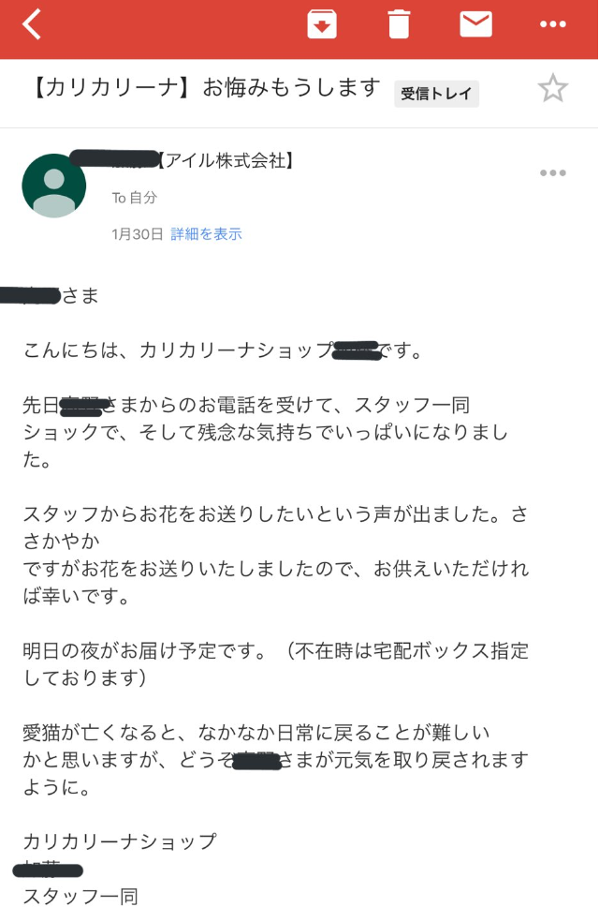Delete the email with the trash icon

coord(399,24)
